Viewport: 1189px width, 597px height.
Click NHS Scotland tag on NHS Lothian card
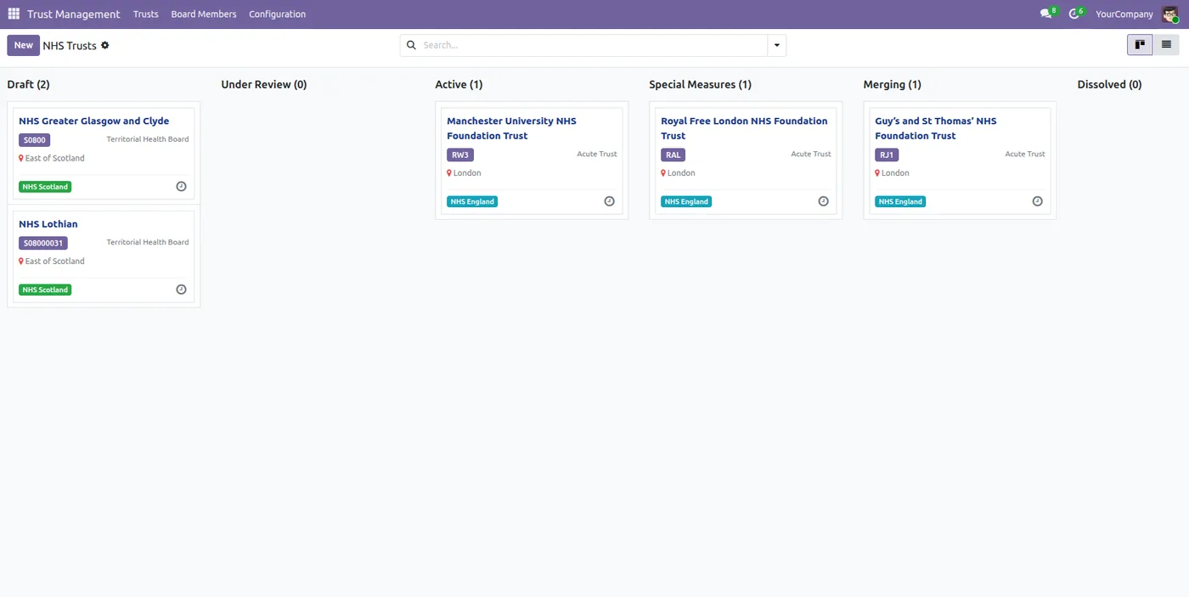point(45,290)
